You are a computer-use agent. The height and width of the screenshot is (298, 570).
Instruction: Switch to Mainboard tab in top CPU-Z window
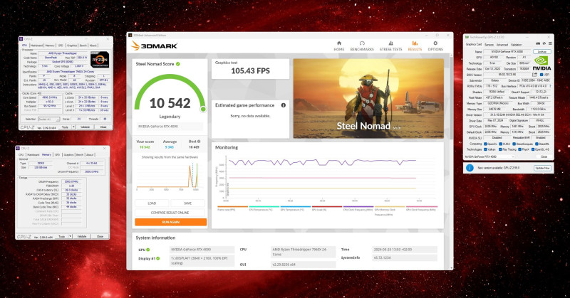tap(37, 46)
